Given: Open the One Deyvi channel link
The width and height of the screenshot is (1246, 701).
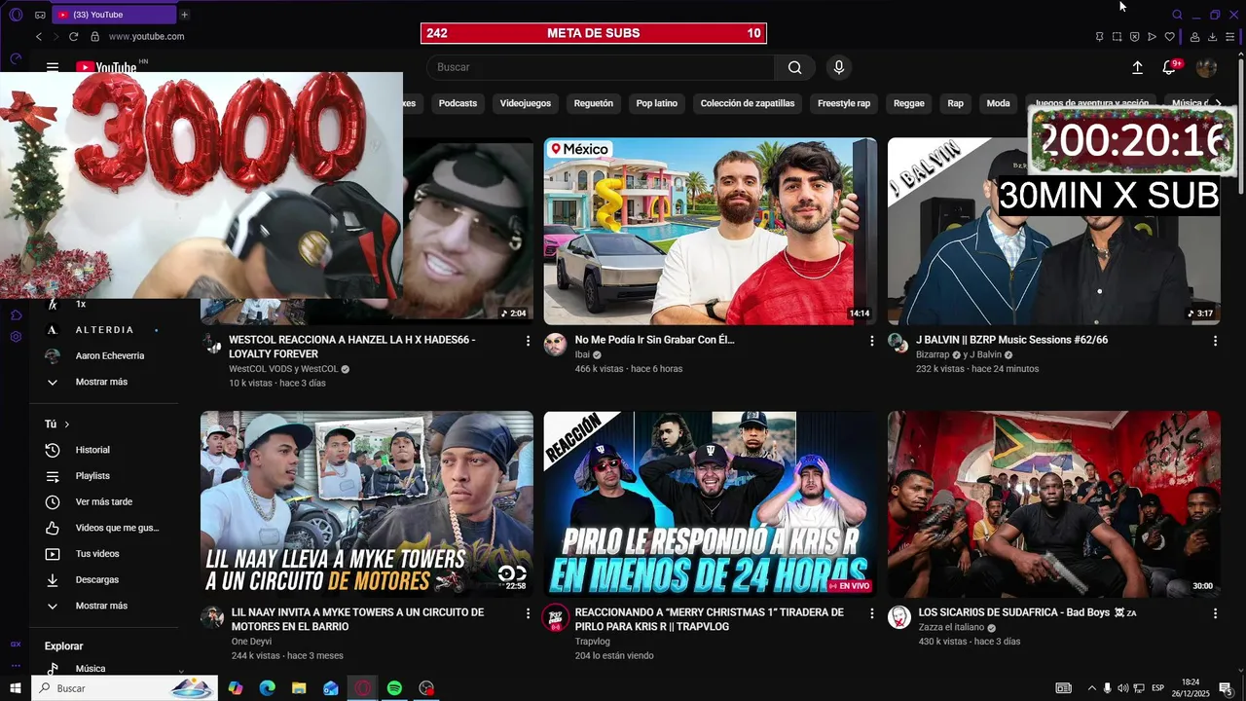Looking at the screenshot, I should point(251,642).
